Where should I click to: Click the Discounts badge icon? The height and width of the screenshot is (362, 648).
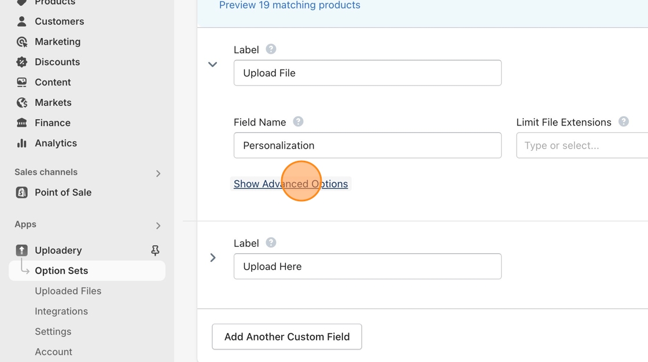(22, 62)
